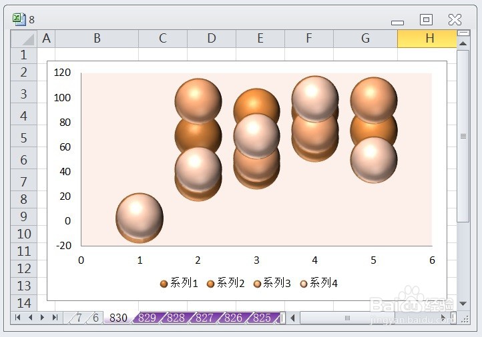The image size is (482, 337).
Task: Click legend entry 系列3
Action: pyautogui.click(x=272, y=283)
